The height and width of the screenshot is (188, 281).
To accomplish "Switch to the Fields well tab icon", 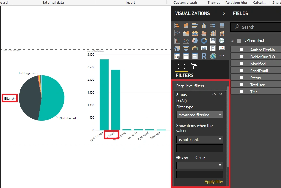I will coord(181,66).
